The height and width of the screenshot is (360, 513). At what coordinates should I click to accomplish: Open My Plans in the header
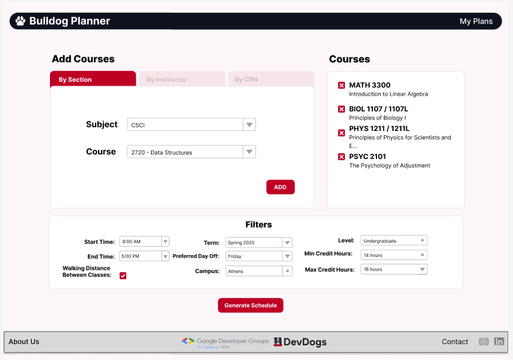click(476, 21)
